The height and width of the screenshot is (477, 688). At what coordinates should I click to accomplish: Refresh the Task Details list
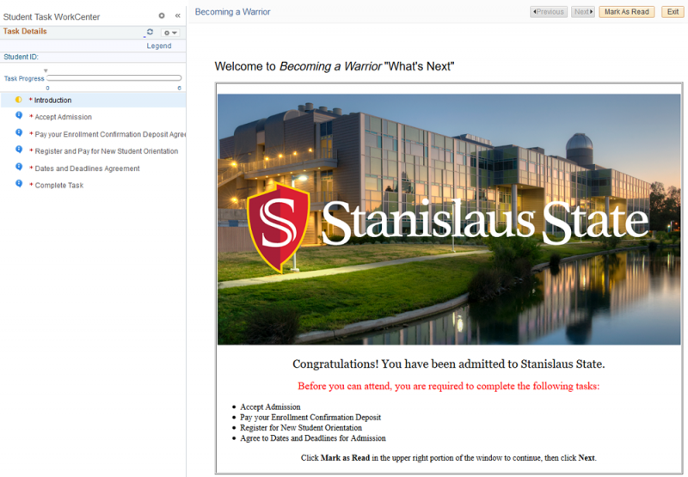pos(150,32)
